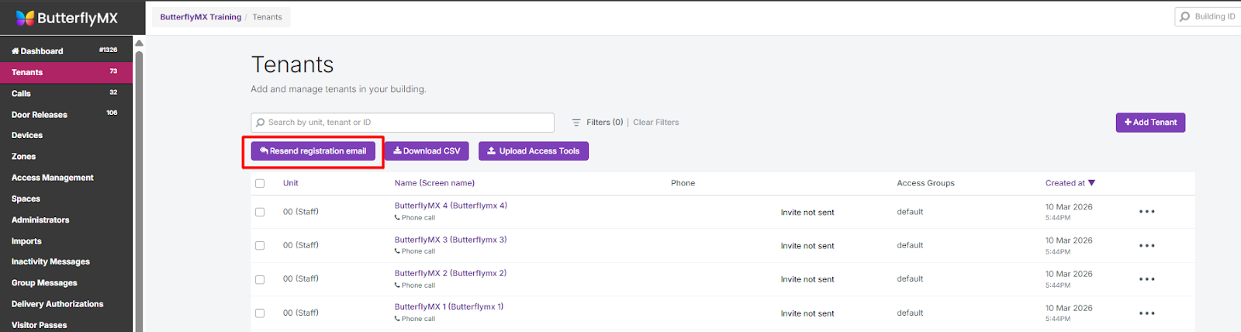Click Upload Access Tools button
This screenshot has width=1241, height=332.
tap(533, 151)
